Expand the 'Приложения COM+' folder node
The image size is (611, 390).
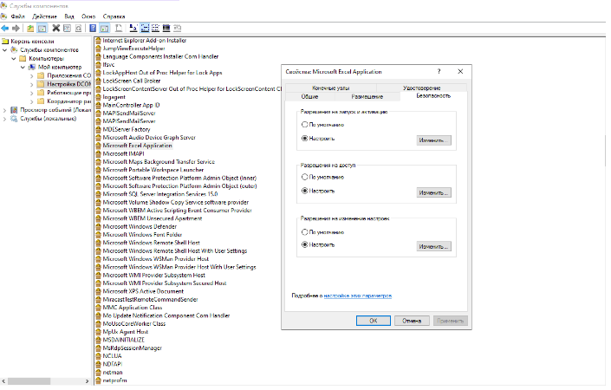32,75
